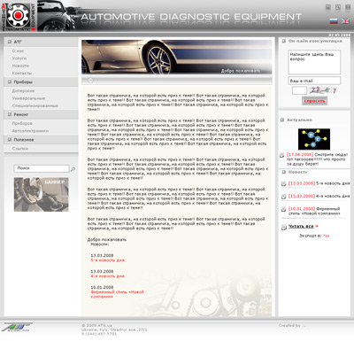Open the Универсальные menu item
This screenshot has height=341, width=354.
click(28, 98)
